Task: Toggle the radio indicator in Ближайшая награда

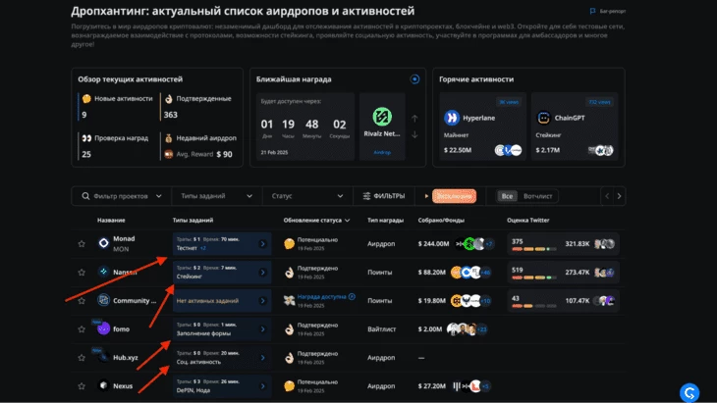Action: tap(414, 79)
